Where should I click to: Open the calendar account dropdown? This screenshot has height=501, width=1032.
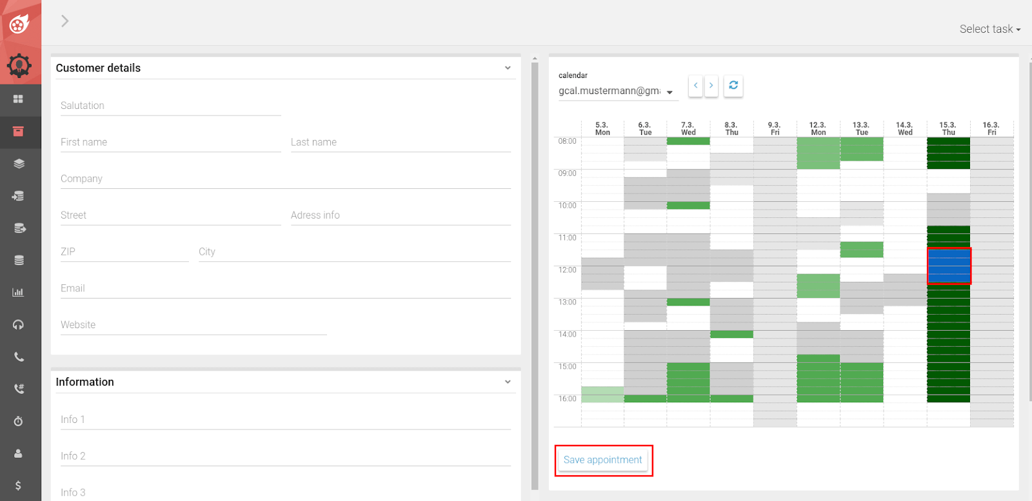point(615,92)
